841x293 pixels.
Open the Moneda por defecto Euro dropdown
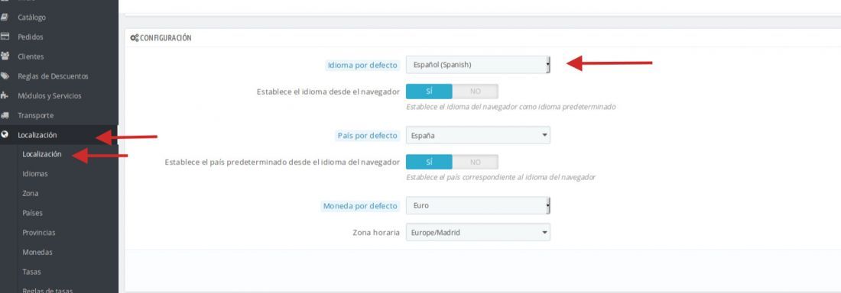(478, 206)
